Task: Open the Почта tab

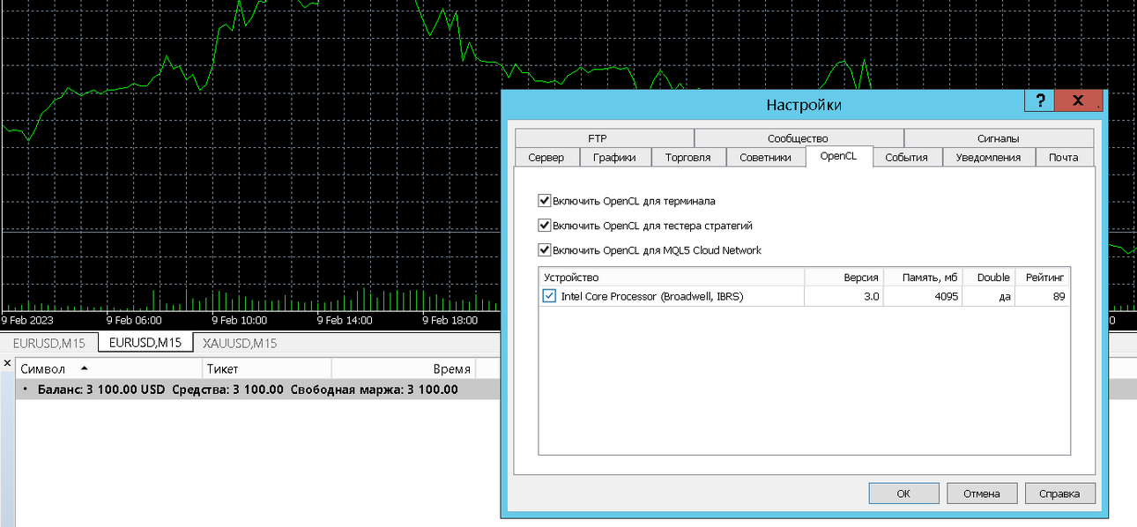Action: click(x=1063, y=158)
